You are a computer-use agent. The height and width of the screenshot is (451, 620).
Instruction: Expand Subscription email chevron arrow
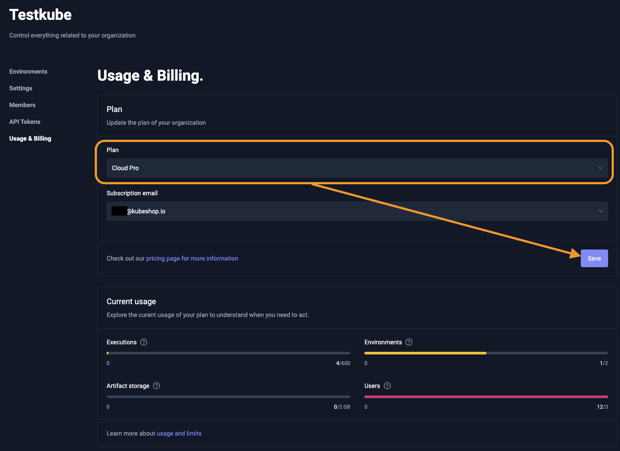click(x=600, y=211)
